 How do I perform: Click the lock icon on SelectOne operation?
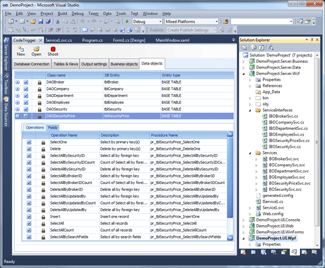43,143
